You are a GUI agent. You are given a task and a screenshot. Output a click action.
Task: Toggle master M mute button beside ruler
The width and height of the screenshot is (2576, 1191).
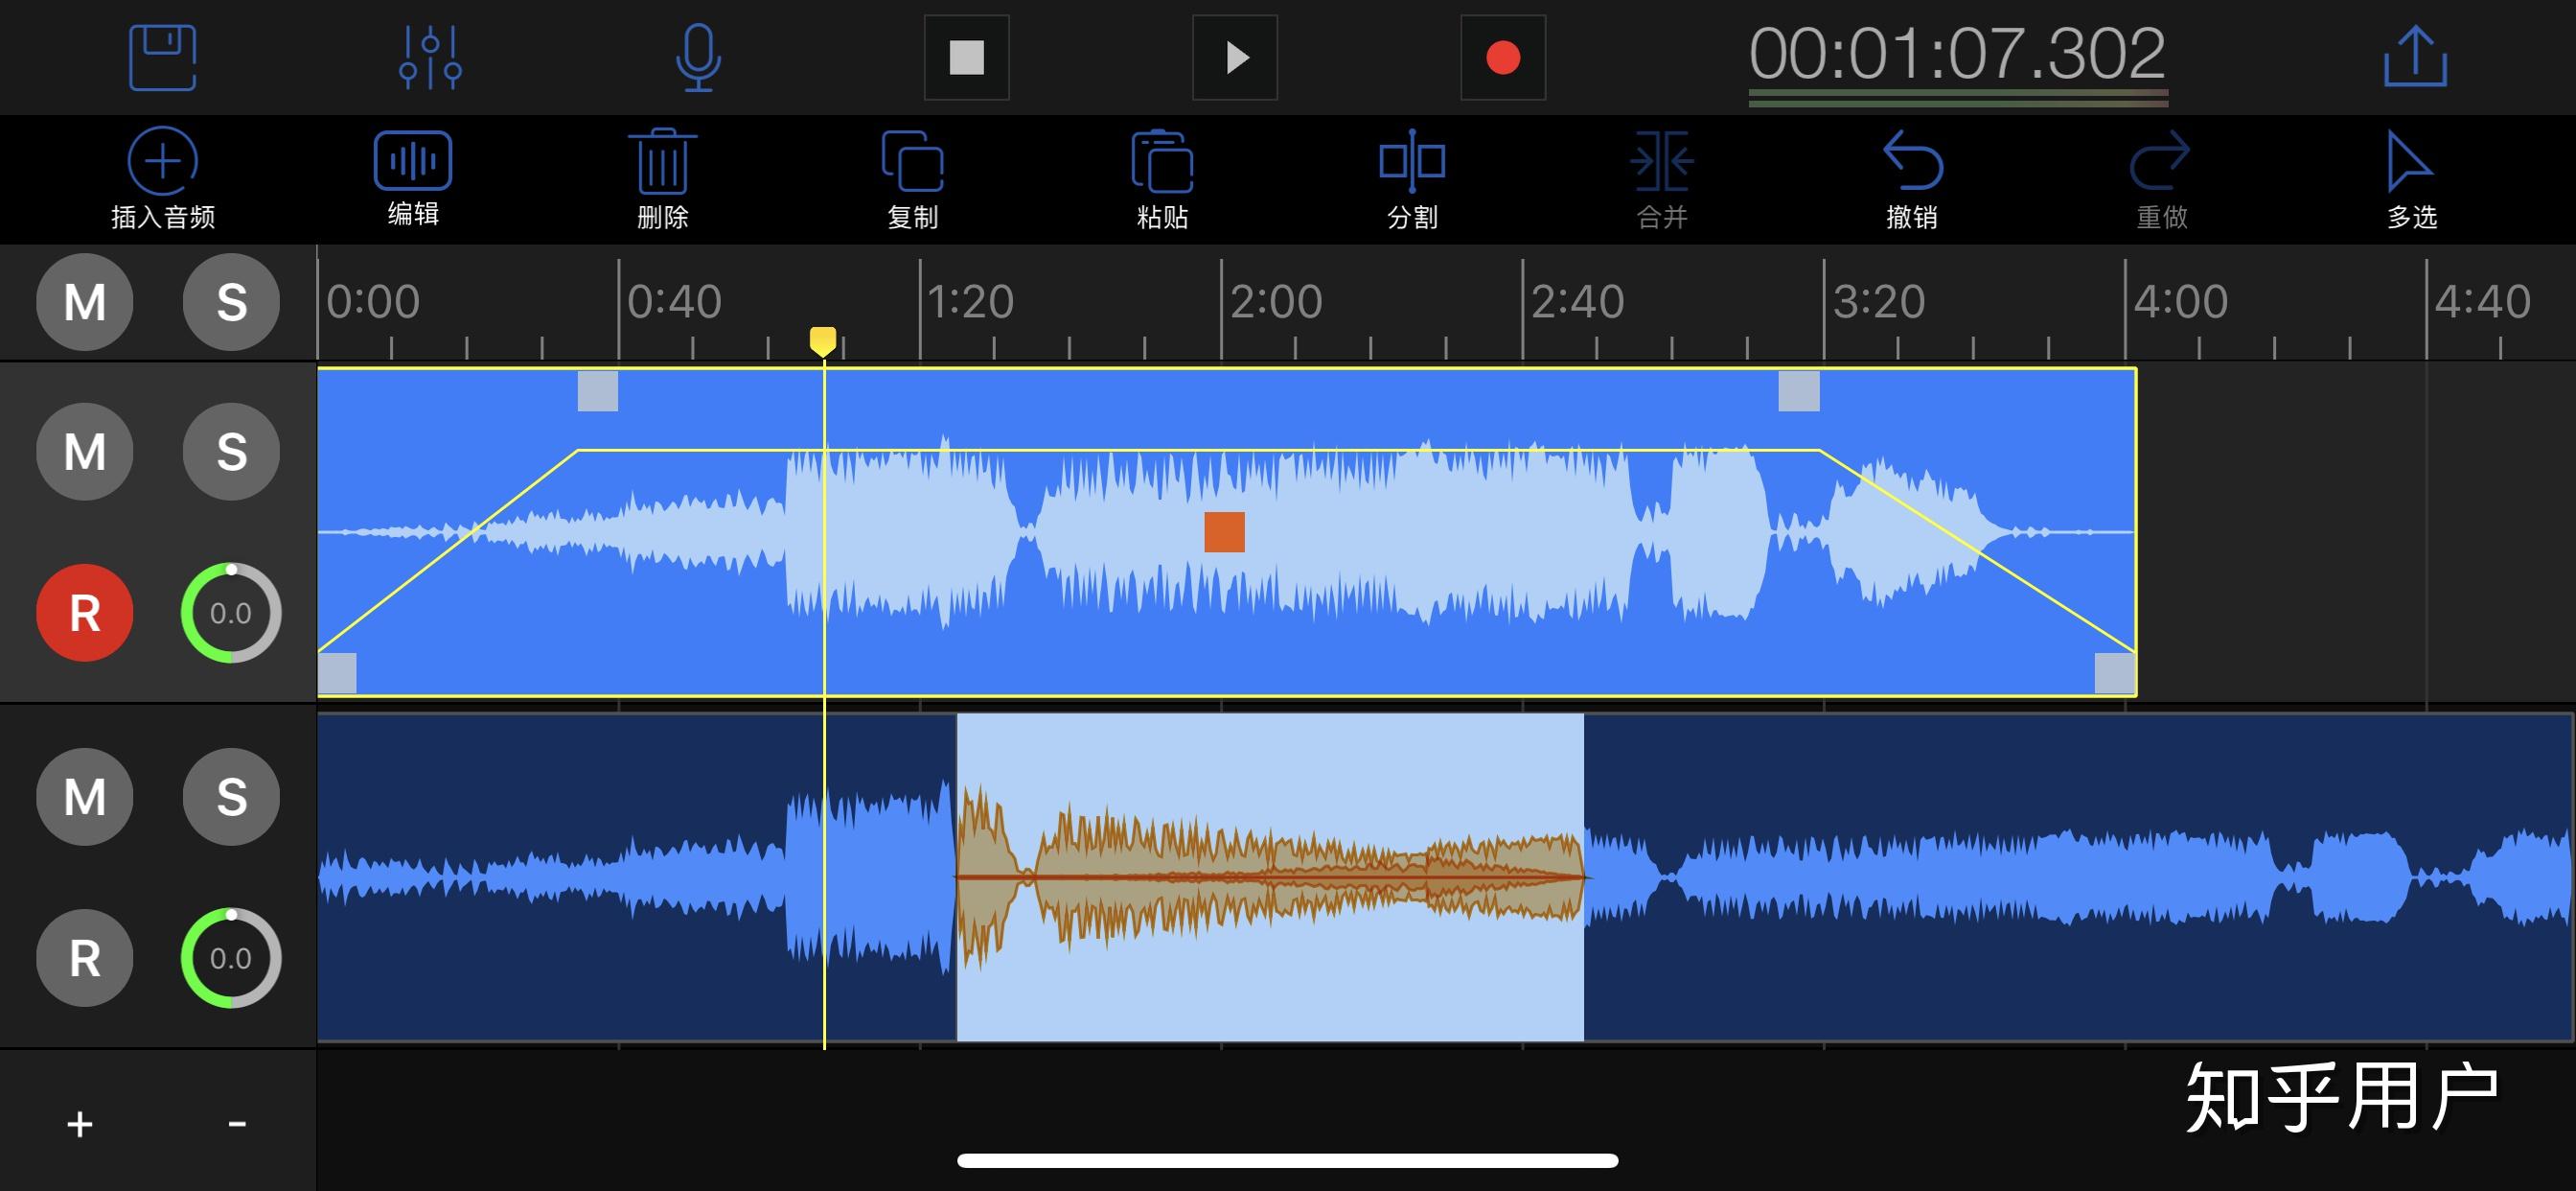coord(85,302)
